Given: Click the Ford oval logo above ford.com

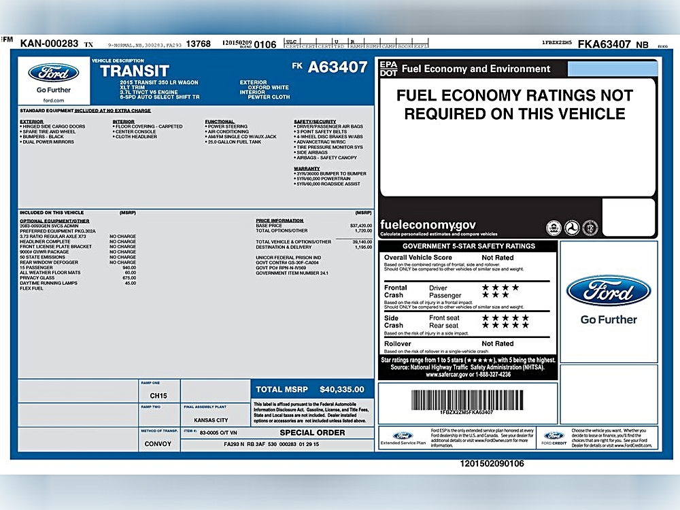Looking at the screenshot, I should [x=53, y=73].
